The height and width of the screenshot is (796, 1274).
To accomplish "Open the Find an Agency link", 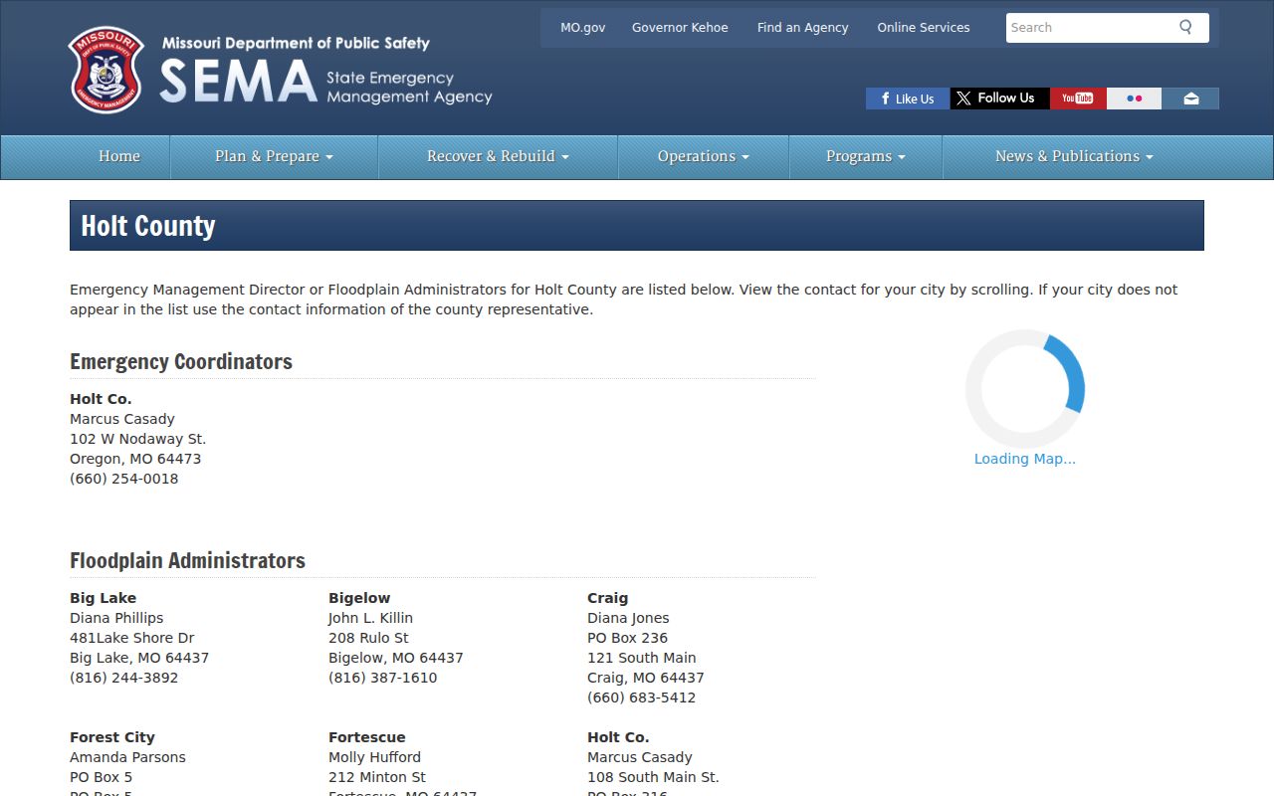I will (803, 28).
